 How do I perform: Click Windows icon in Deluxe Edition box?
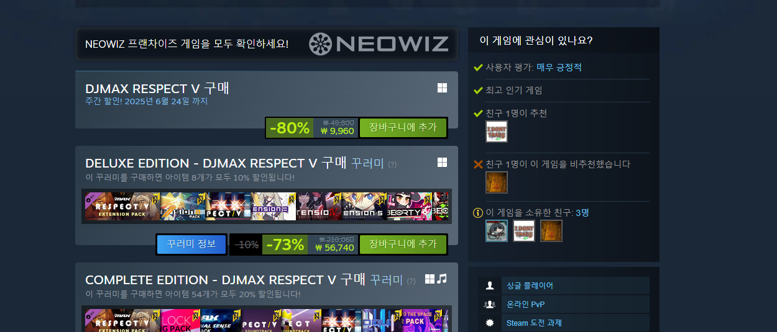tap(442, 163)
